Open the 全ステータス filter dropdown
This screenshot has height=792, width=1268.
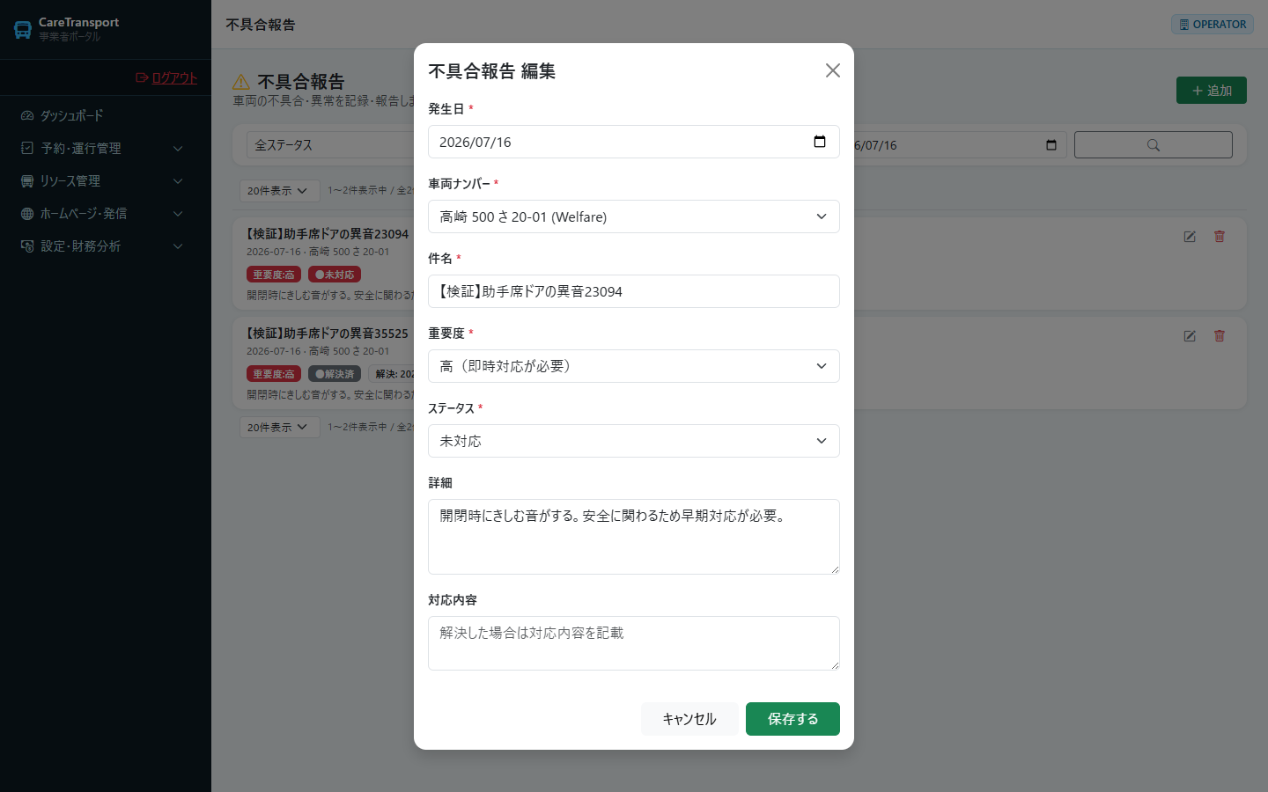coord(332,145)
